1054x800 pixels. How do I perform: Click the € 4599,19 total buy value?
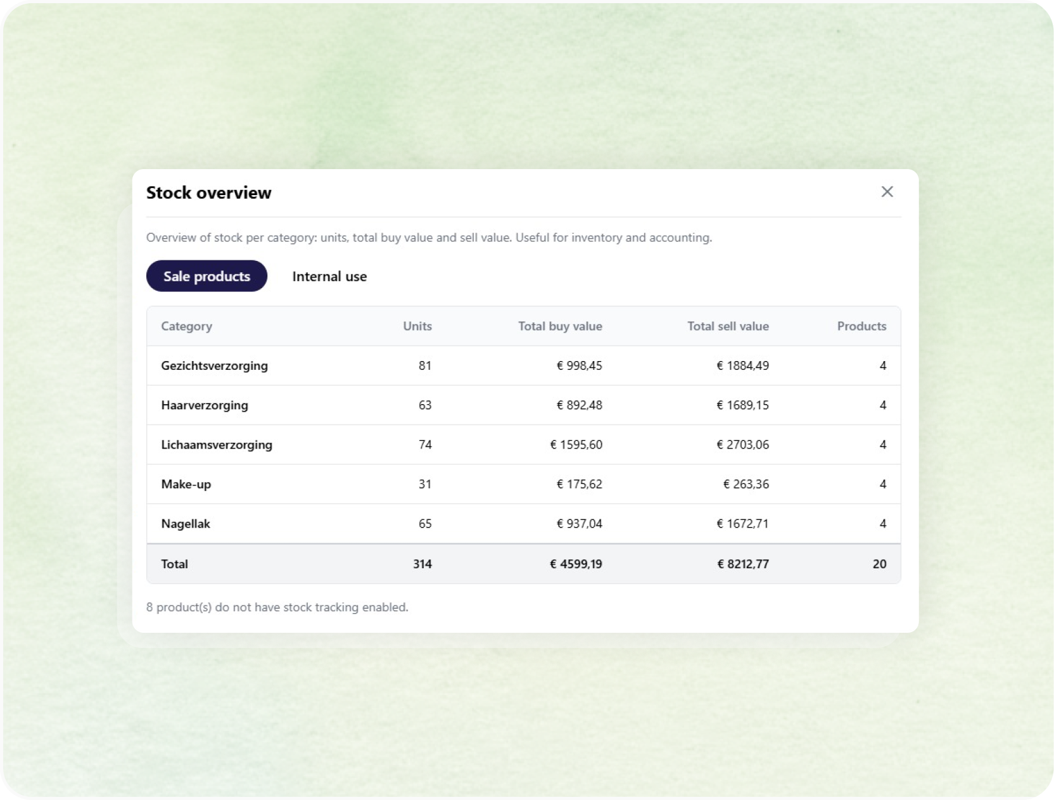(x=576, y=564)
